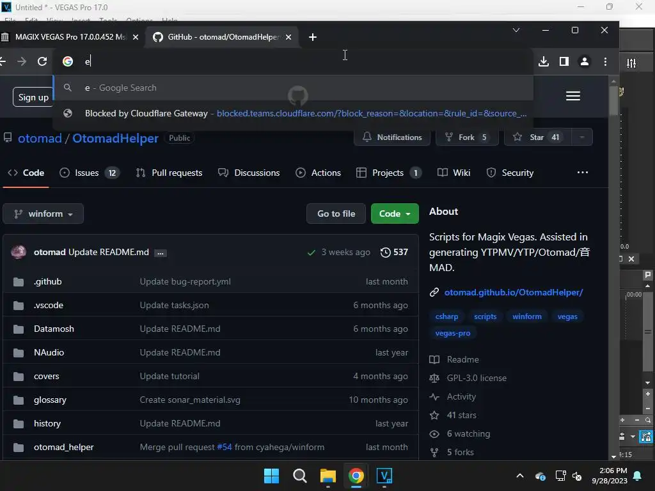View 537 commits history
This screenshot has height=491, width=655.
pos(394,252)
